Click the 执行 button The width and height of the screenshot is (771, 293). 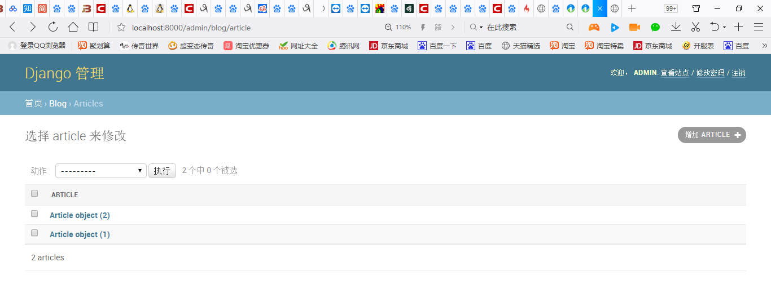(x=162, y=171)
